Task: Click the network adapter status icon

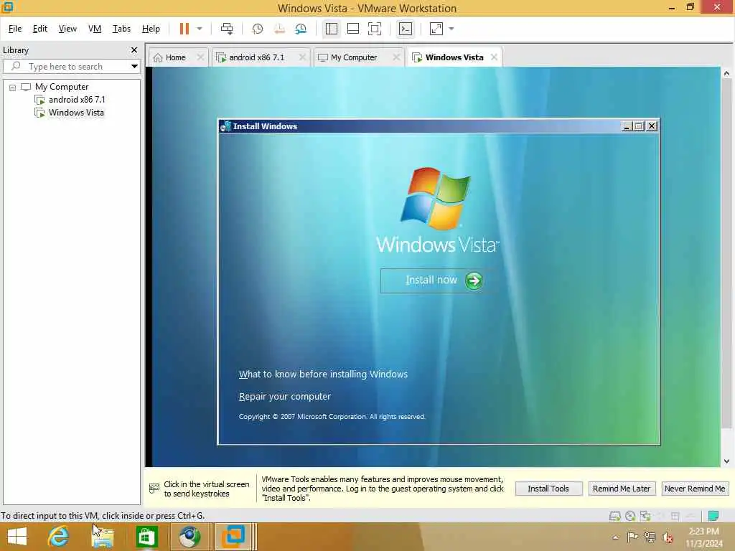Action: [645, 516]
